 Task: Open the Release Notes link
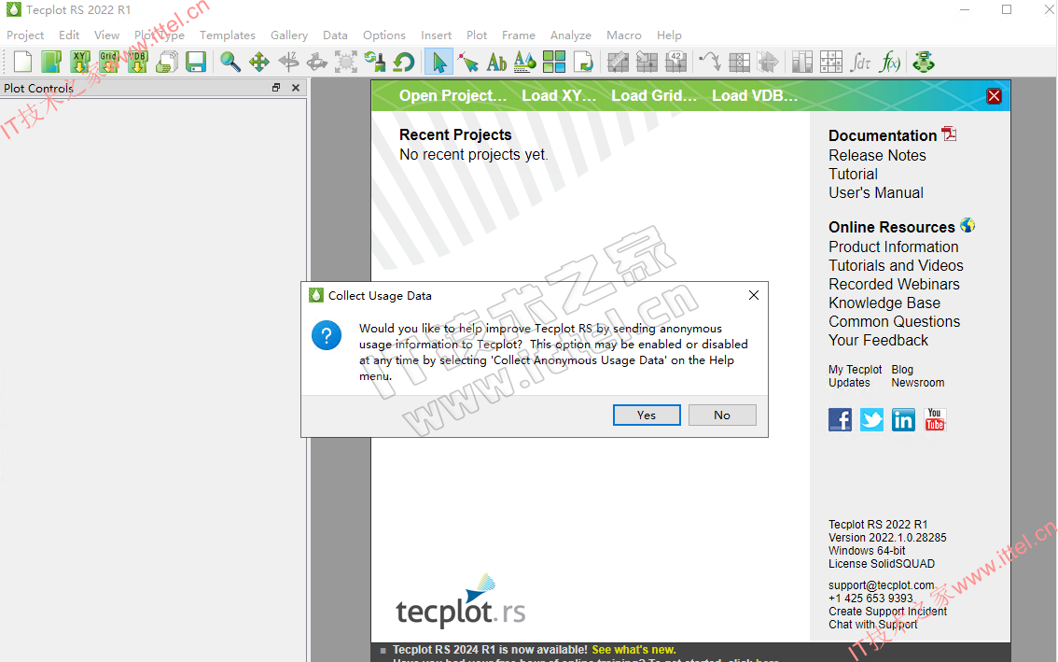(x=877, y=155)
